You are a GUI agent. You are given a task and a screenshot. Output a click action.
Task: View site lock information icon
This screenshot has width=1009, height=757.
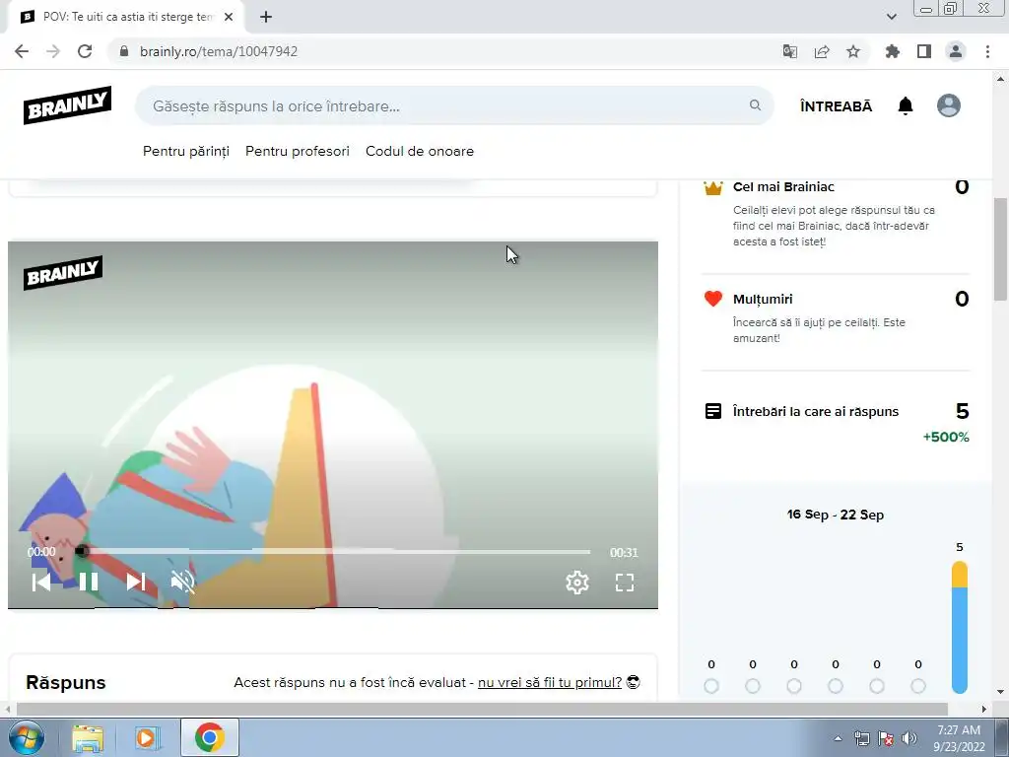124,51
